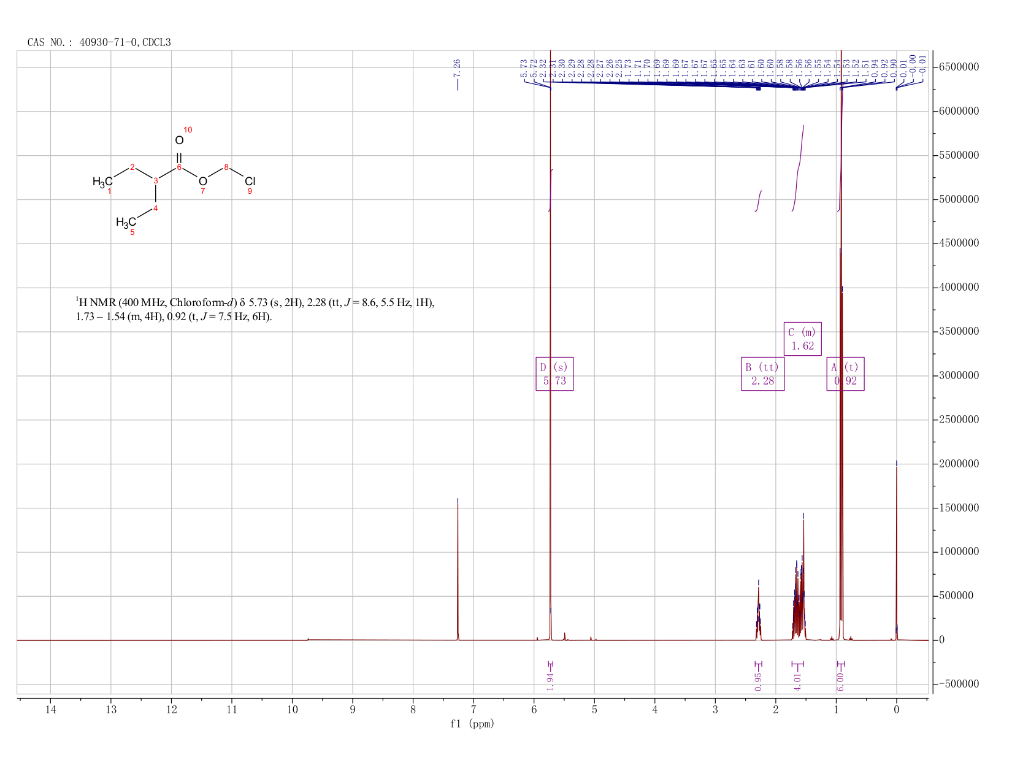The width and height of the screenshot is (1012, 782).
Task: Click the 7.26 solvent peak label
Action: 457,68
